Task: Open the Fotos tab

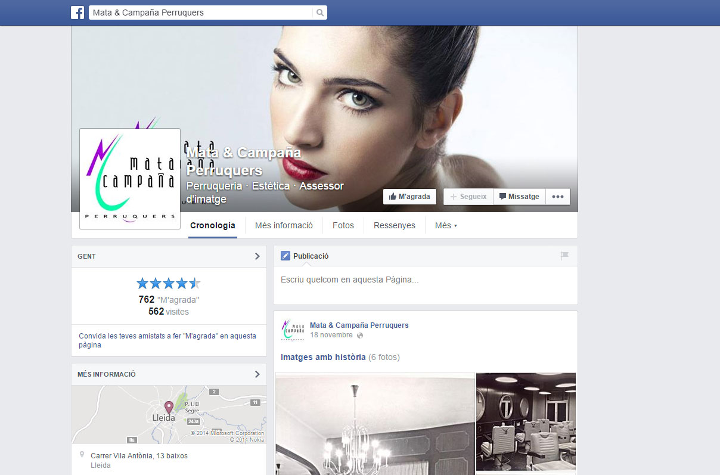Action: click(x=343, y=225)
